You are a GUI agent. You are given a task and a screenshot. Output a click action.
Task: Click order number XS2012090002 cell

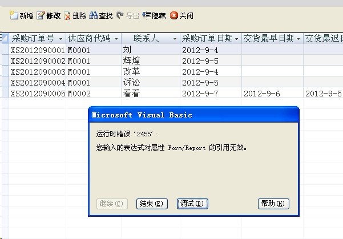point(38,60)
